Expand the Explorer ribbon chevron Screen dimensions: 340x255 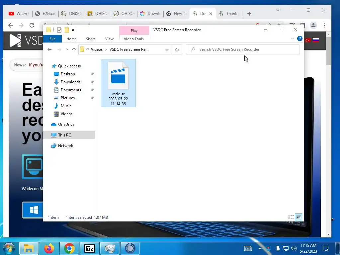pos(292,39)
